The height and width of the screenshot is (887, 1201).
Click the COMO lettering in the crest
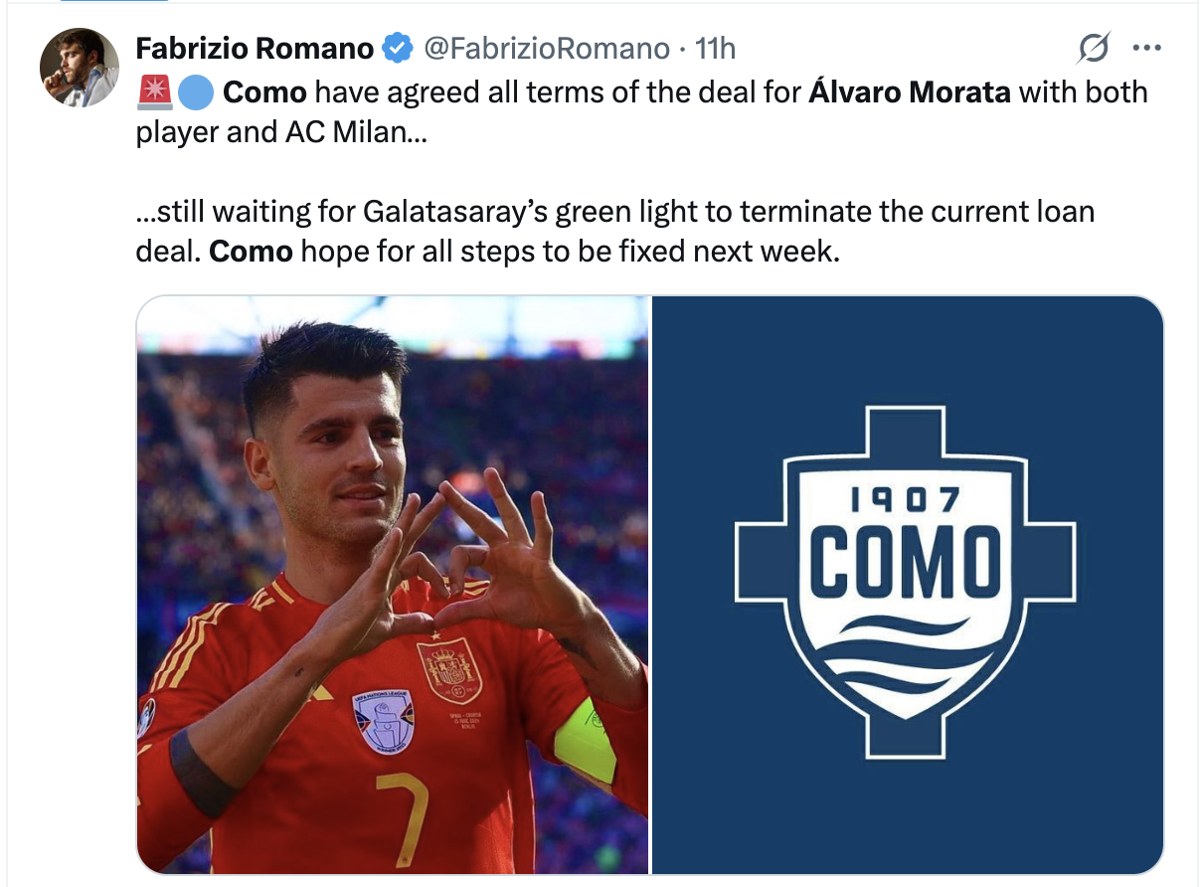[906, 560]
